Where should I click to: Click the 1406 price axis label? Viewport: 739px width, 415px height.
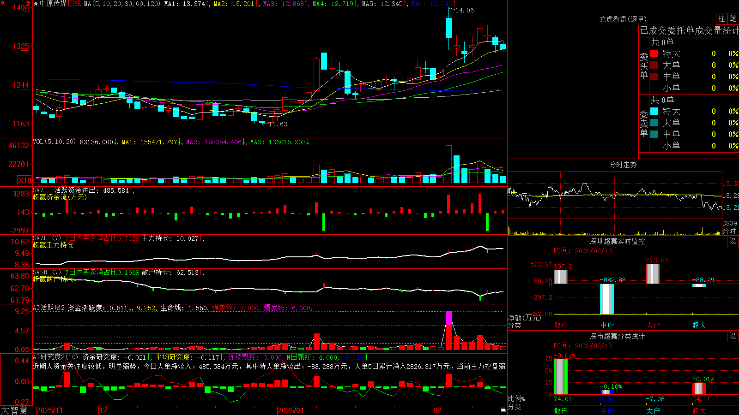21,7
